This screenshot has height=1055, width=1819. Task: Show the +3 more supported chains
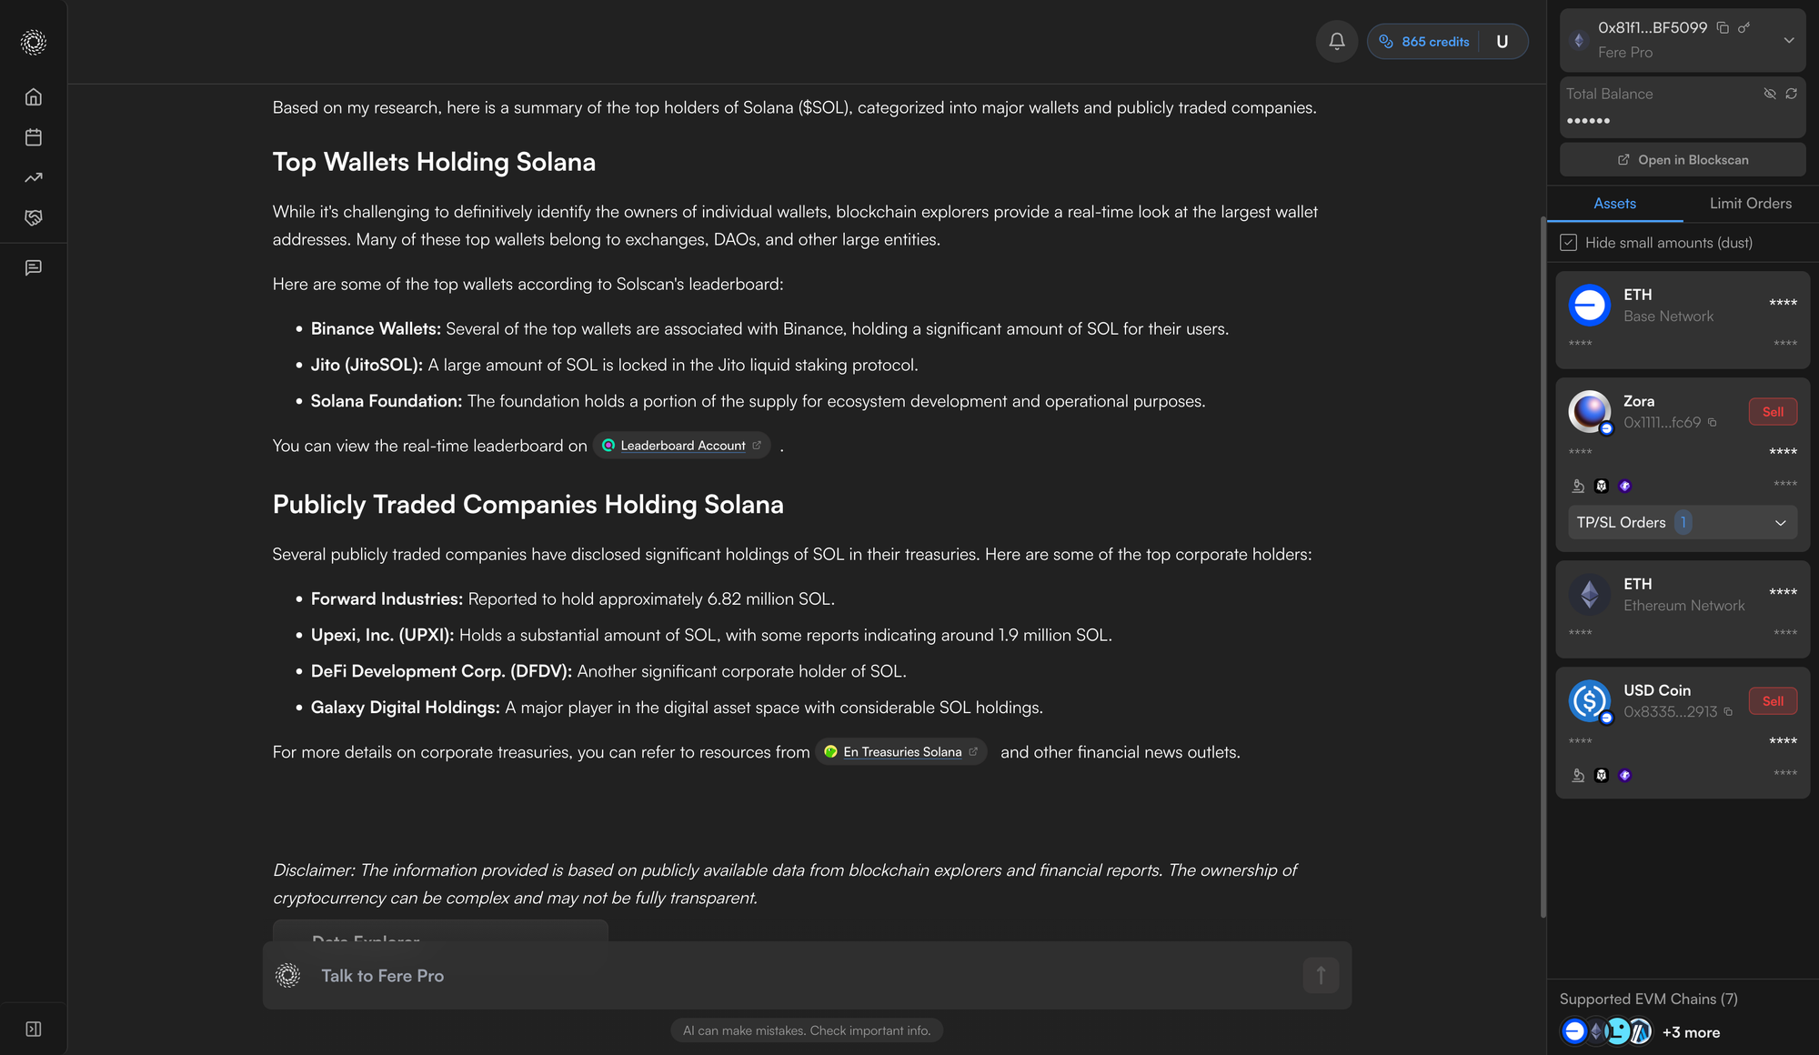1691,1032
